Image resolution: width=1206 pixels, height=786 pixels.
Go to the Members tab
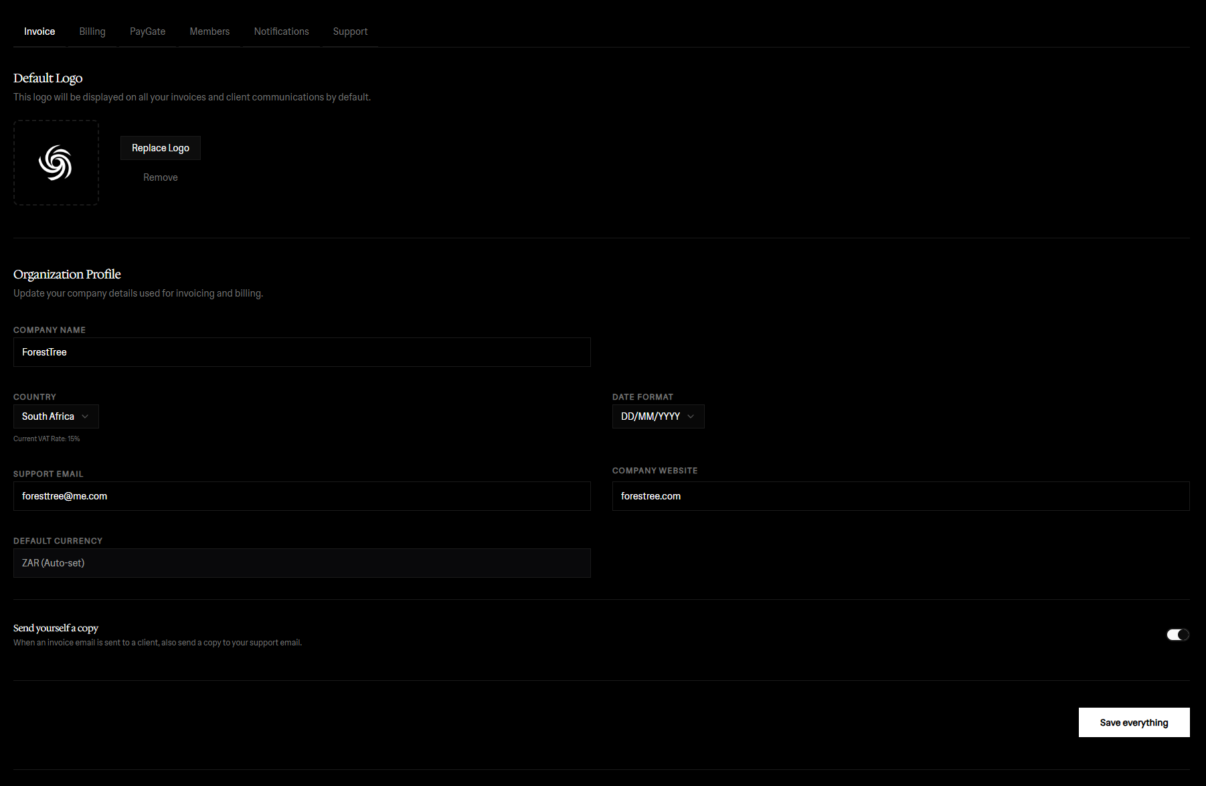coord(209,31)
